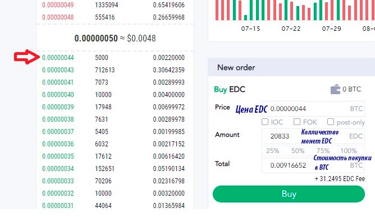The height and width of the screenshot is (217, 375).
Task: Select the bid price 0.00000044
Action: coord(58,58)
